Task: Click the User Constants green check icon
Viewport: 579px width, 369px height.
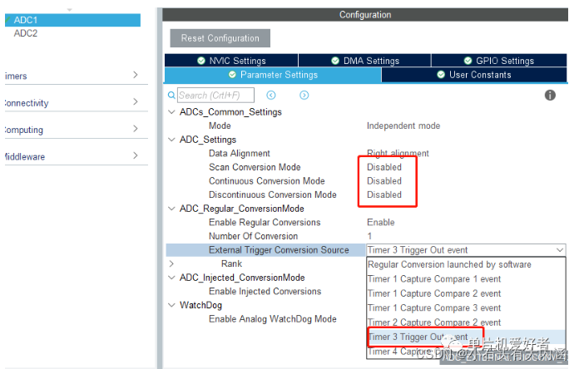Action: click(441, 75)
